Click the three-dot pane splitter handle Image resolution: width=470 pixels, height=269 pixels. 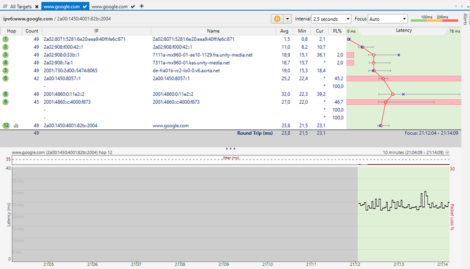[x=231, y=148]
